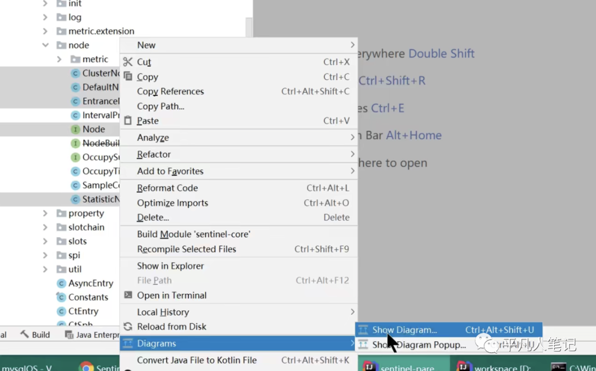Select Copy References from context menu
Image resolution: width=596 pixels, height=371 pixels.
239,91
